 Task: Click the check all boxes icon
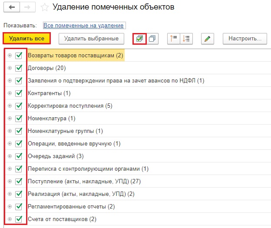tap(139, 39)
